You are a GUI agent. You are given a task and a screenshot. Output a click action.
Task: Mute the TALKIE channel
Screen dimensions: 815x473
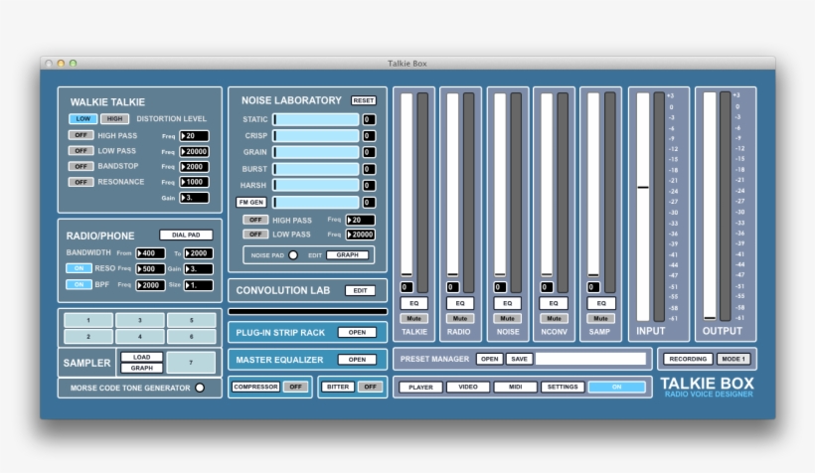(x=413, y=318)
